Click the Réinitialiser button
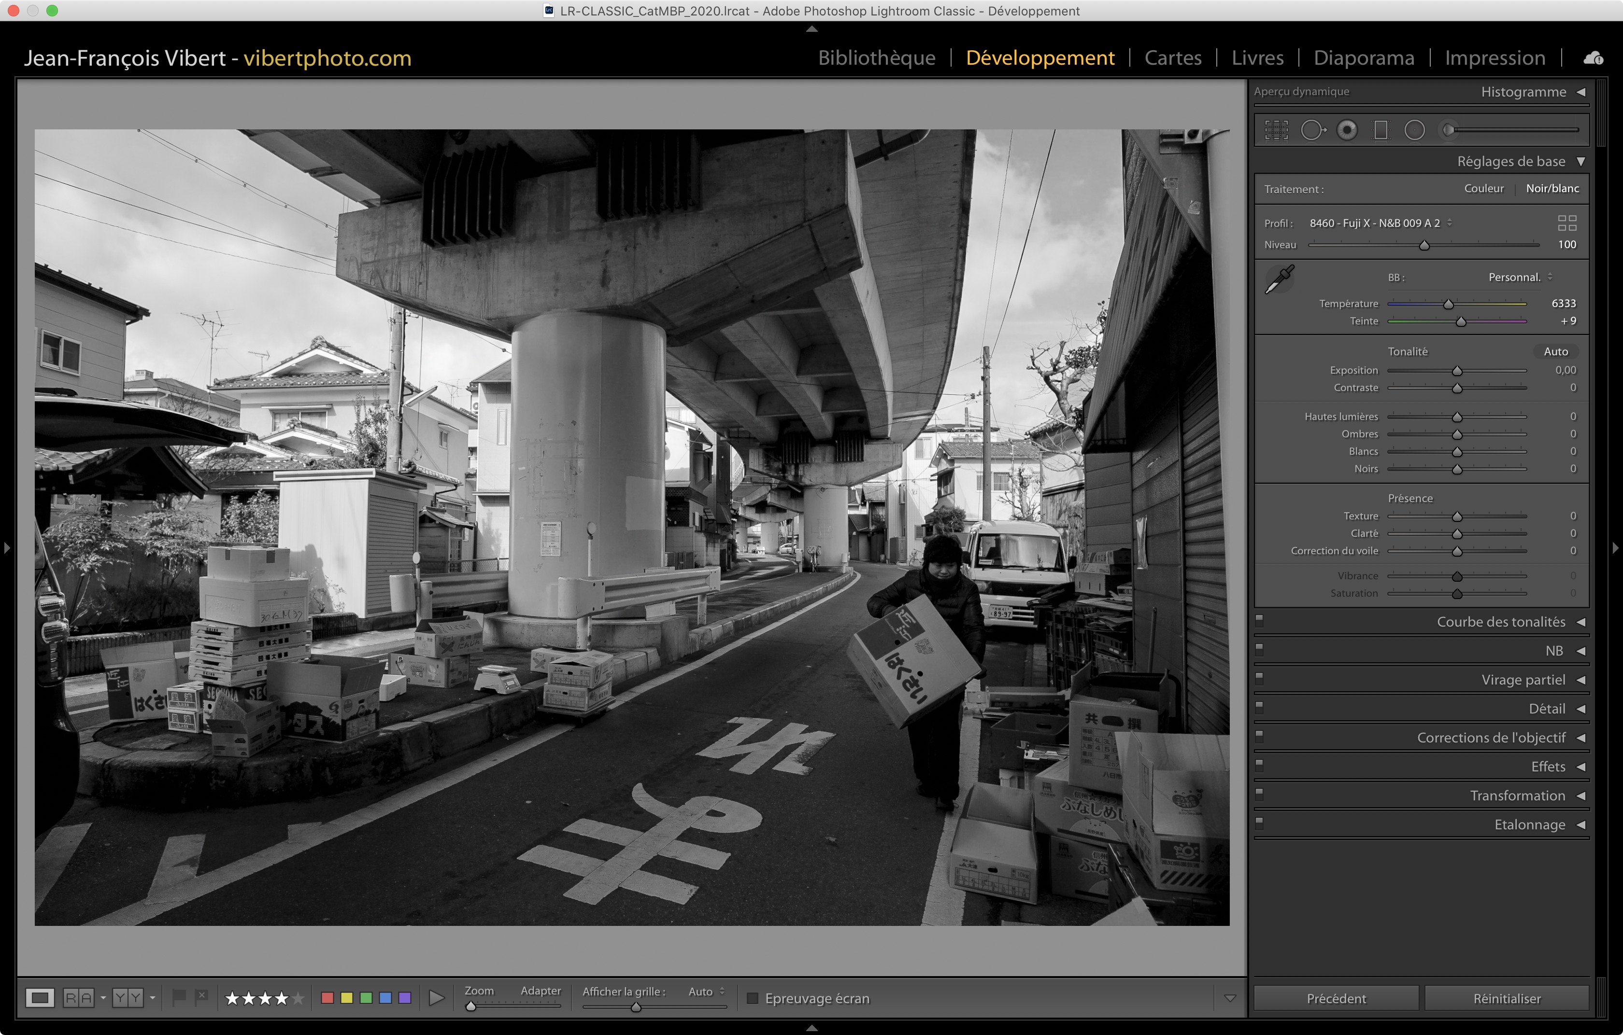 point(1507,998)
